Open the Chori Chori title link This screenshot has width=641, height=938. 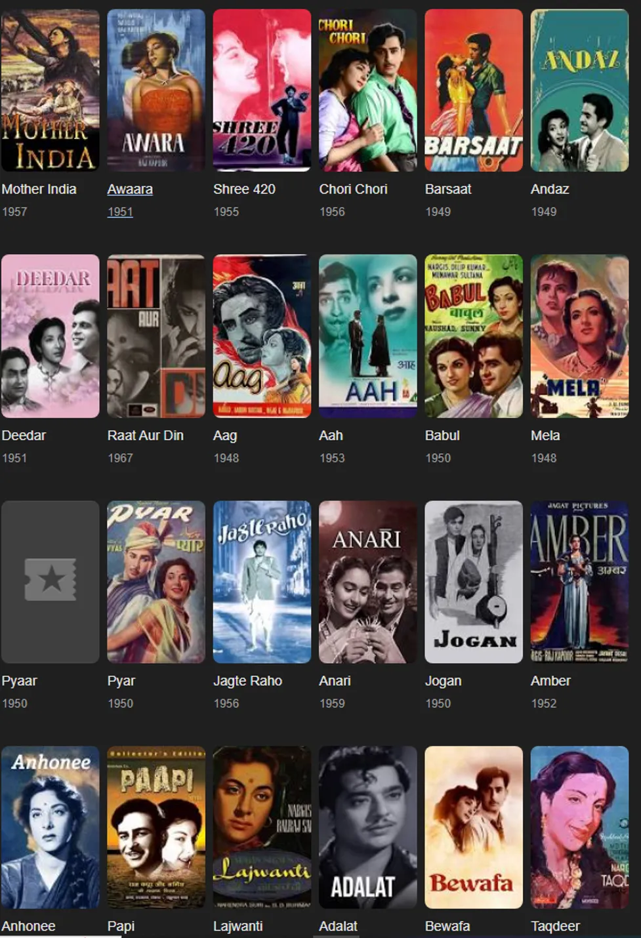point(353,189)
